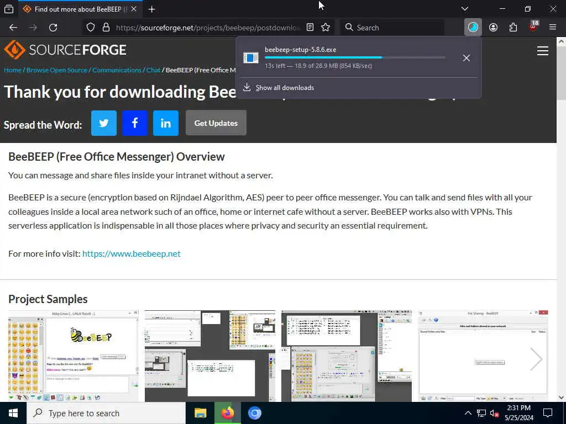566x424 pixels.
Task: Click the Get Updates button
Action: [x=216, y=123]
